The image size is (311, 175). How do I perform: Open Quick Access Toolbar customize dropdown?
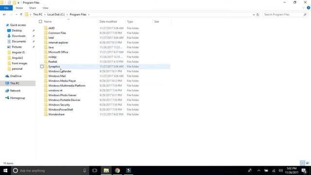point(18,3)
